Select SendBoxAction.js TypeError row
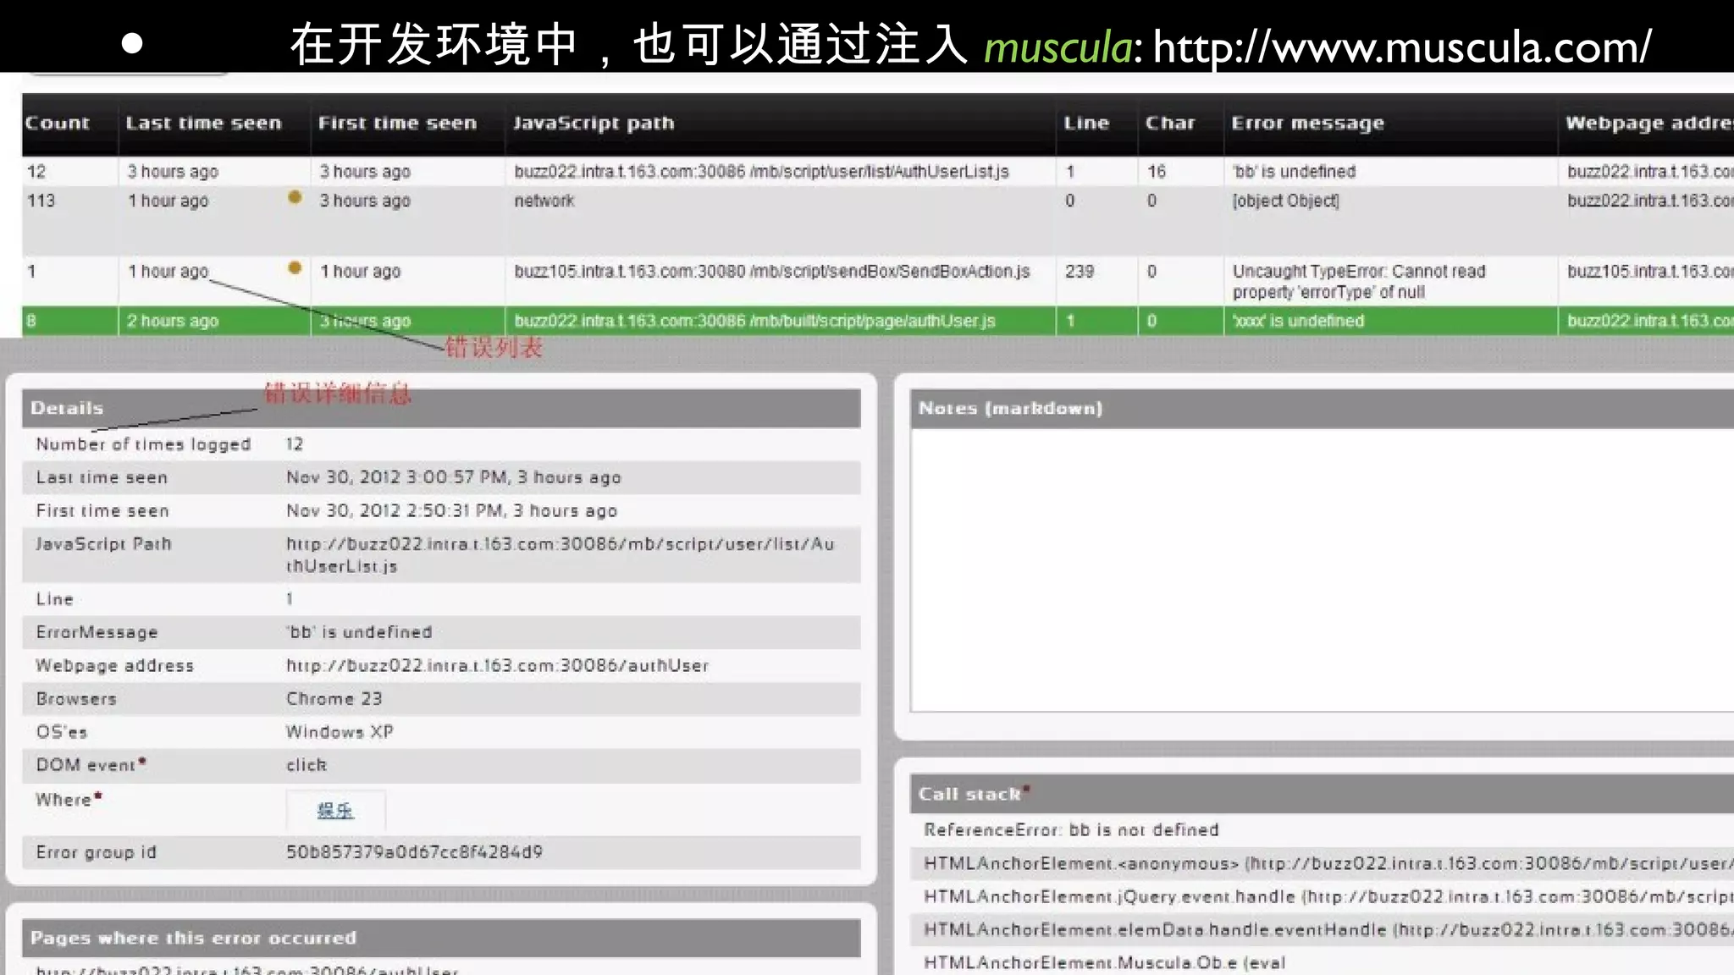This screenshot has width=1734, height=975. [771, 272]
